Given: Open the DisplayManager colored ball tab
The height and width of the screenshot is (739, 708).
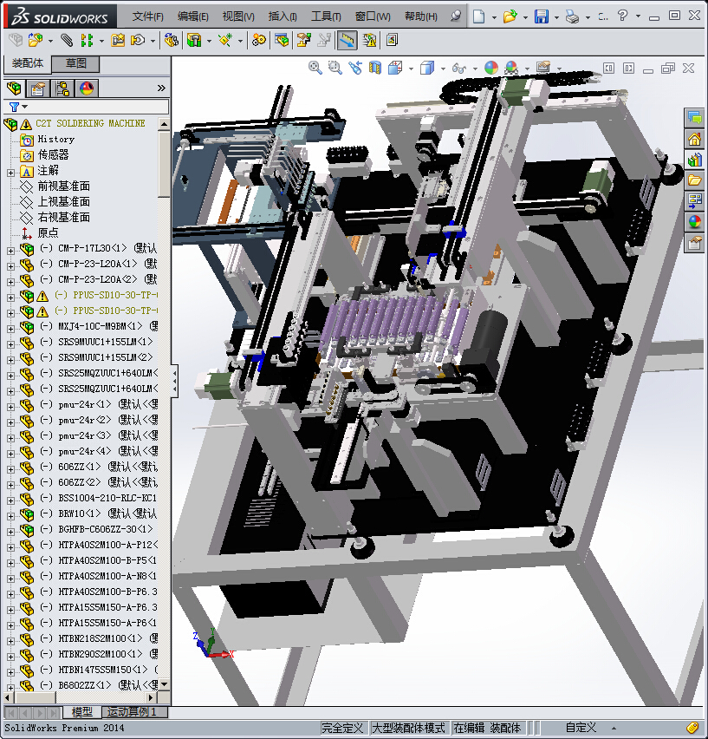Looking at the screenshot, I should pyautogui.click(x=87, y=88).
